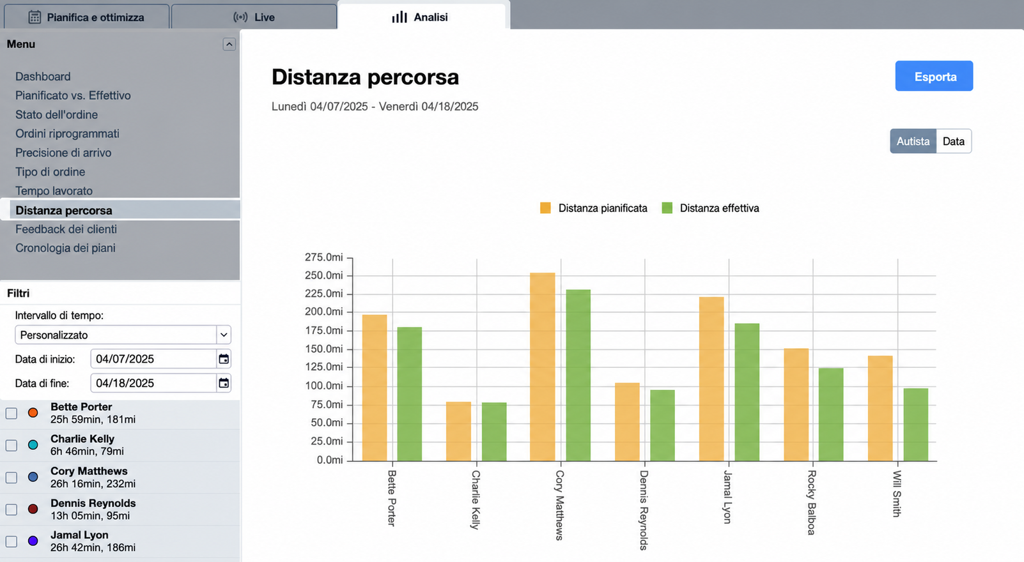The height and width of the screenshot is (562, 1024).
Task: Click Dennis Reynolds' dark red color dot
Action: (x=33, y=509)
